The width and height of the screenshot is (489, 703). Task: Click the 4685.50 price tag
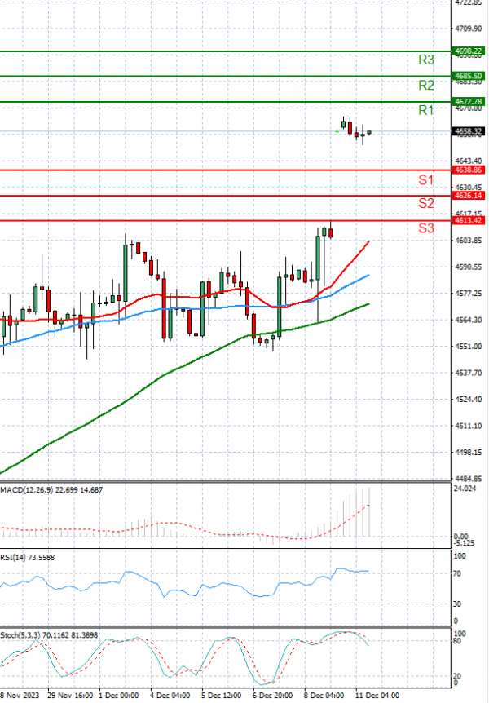coord(468,76)
